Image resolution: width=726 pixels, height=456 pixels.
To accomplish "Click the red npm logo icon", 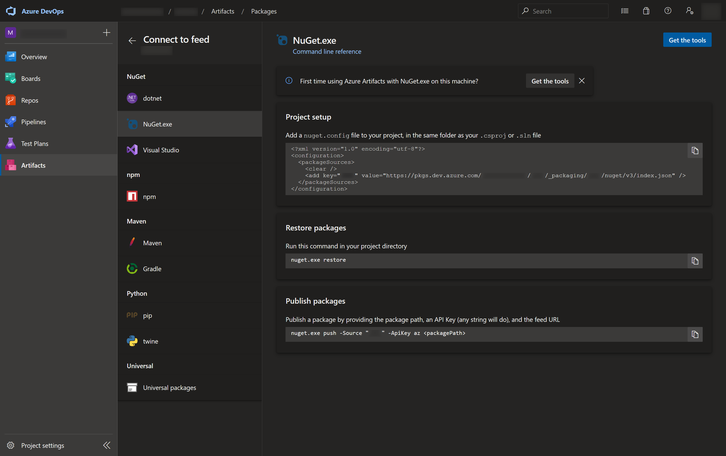I will 132,196.
